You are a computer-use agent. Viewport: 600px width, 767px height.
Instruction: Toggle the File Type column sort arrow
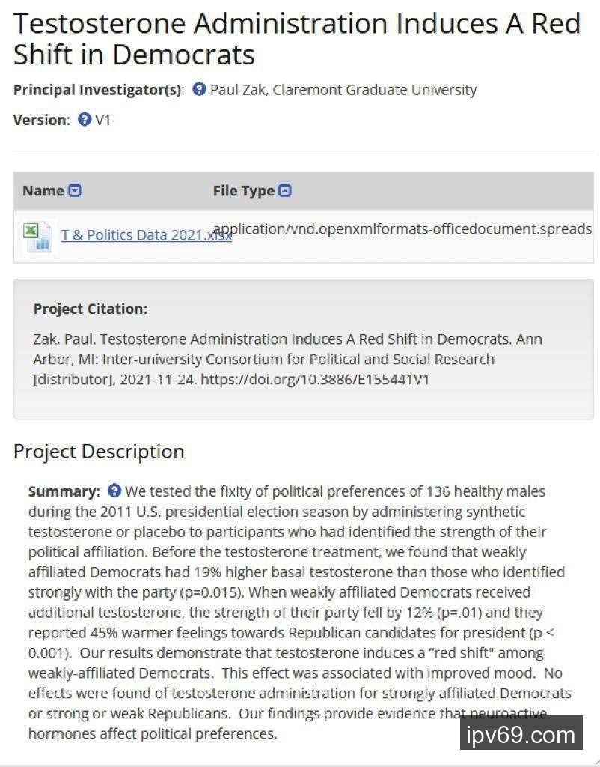[285, 191]
